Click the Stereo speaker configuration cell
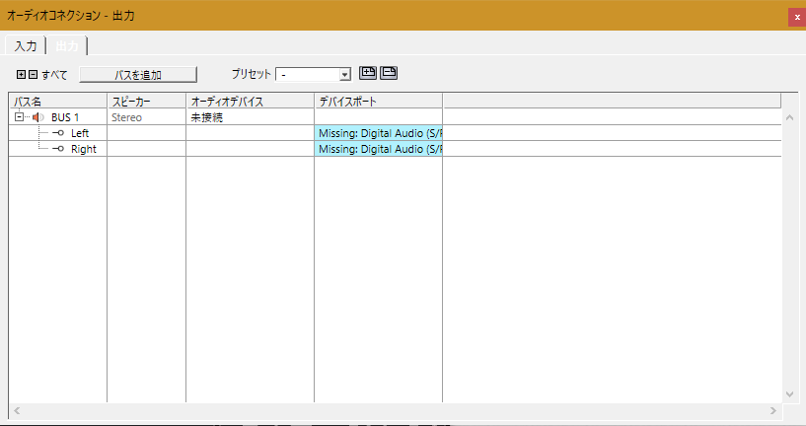Screen dimensions: 806x426 (x=146, y=117)
